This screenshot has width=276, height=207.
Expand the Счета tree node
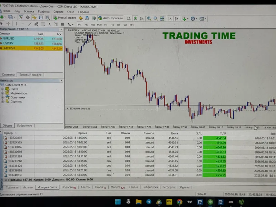tap(2, 89)
